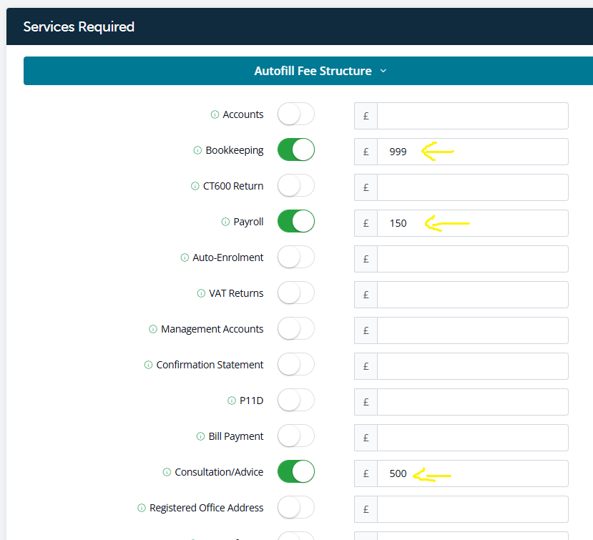Click the empty CT600 Return fee field
Screen dimensions: 593x540
472,187
